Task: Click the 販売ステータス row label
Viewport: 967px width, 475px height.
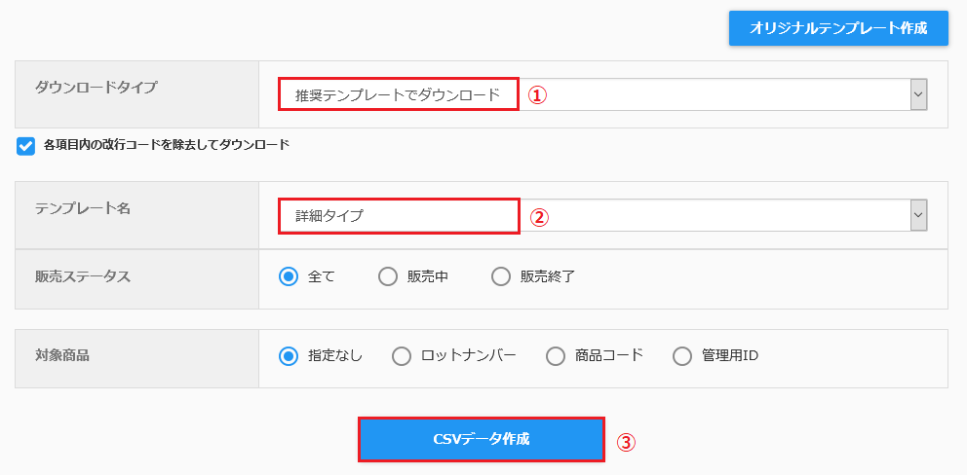Action: pyautogui.click(x=83, y=276)
